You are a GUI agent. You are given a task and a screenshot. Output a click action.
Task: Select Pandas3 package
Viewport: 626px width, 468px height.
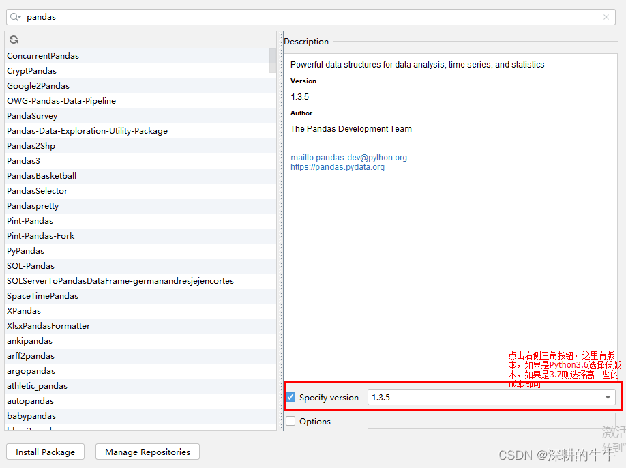point(140,161)
